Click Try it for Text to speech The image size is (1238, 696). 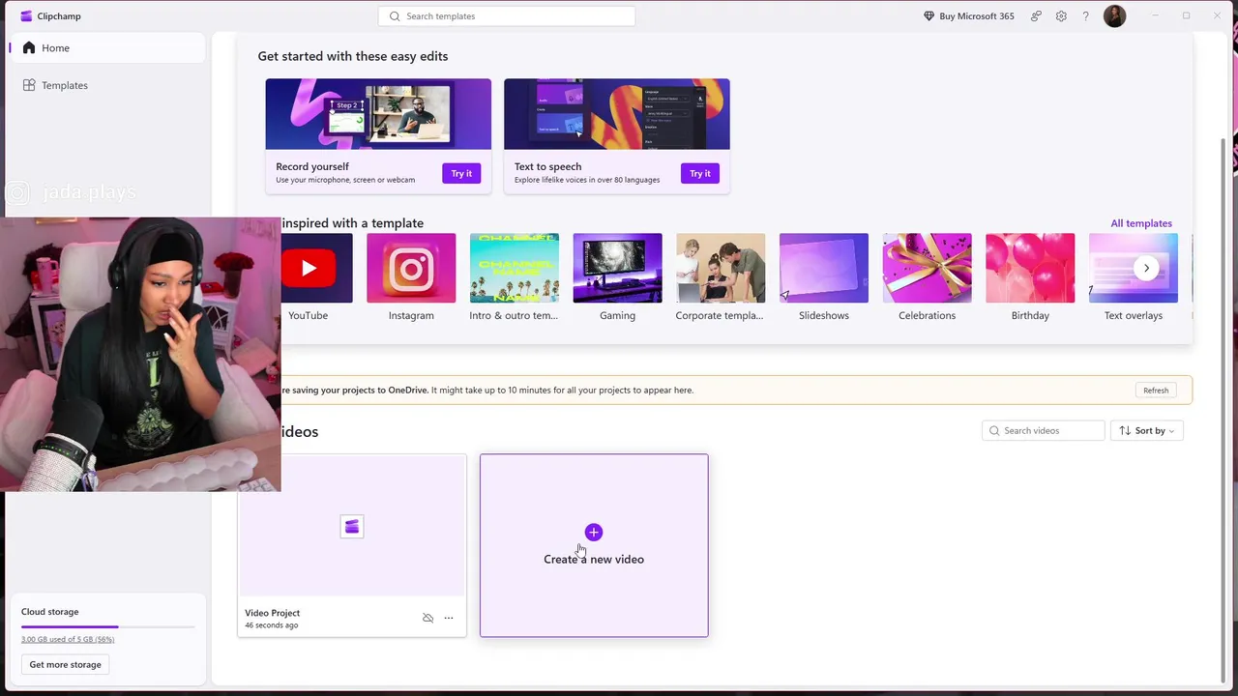click(x=700, y=174)
